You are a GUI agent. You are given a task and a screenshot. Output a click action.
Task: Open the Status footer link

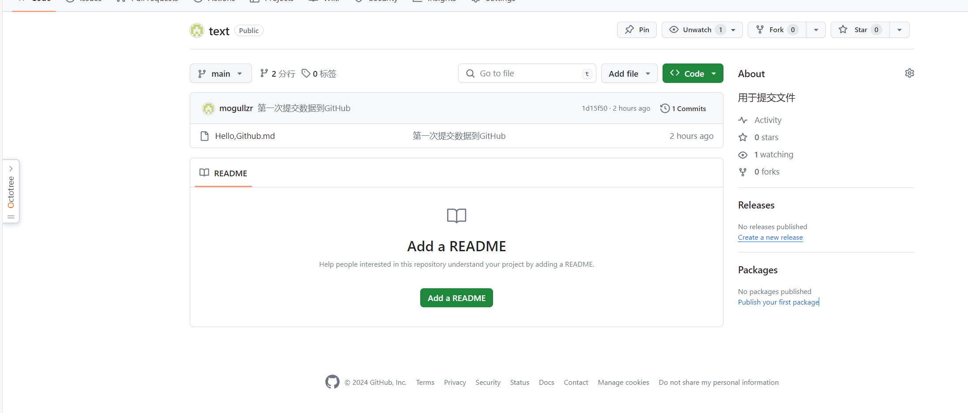coord(520,383)
